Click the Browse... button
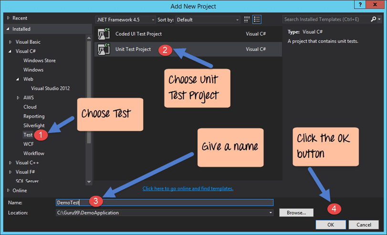 coord(296,213)
